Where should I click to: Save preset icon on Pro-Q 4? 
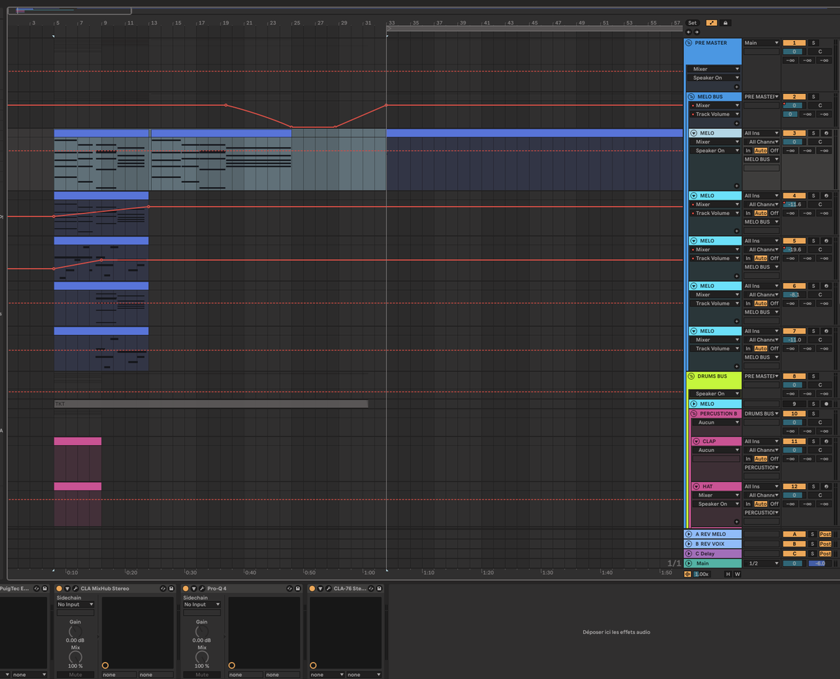click(298, 589)
